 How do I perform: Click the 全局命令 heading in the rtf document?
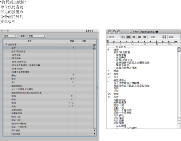tap(121, 47)
